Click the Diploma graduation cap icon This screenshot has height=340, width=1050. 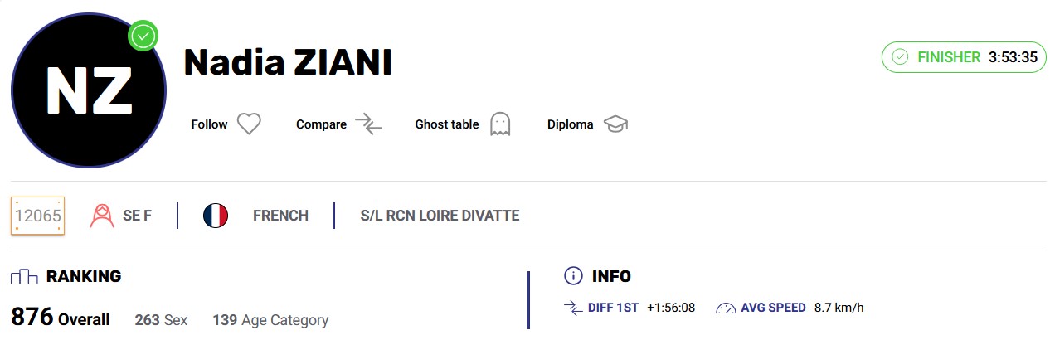click(615, 124)
